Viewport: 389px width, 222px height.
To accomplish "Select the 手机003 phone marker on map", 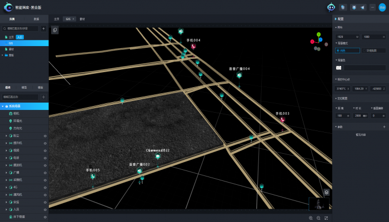I will [282, 119].
